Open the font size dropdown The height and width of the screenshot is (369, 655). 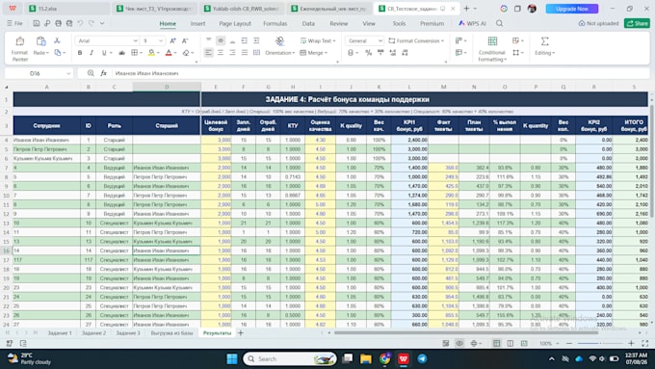click(161, 40)
